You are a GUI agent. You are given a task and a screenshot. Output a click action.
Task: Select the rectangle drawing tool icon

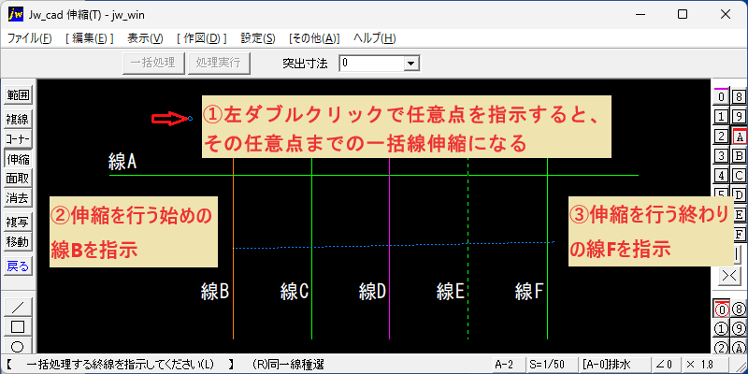(x=18, y=327)
